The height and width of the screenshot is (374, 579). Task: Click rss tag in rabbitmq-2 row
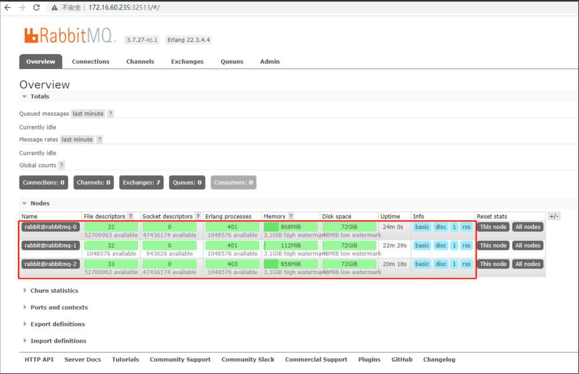[466, 264]
